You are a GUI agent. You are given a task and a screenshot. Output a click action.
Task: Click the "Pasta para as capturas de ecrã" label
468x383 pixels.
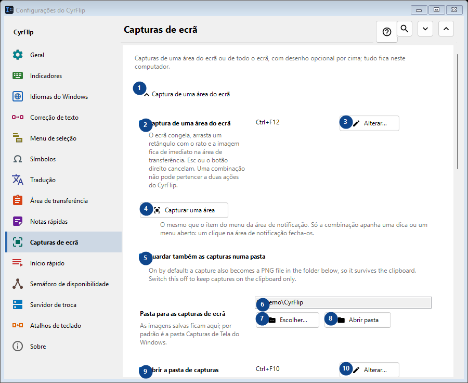(183, 314)
